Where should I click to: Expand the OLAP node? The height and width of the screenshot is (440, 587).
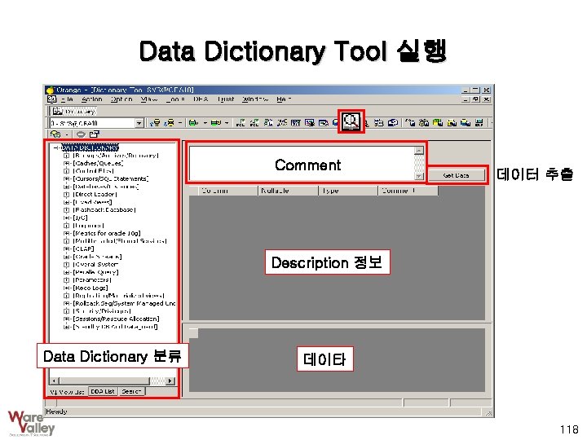point(66,249)
